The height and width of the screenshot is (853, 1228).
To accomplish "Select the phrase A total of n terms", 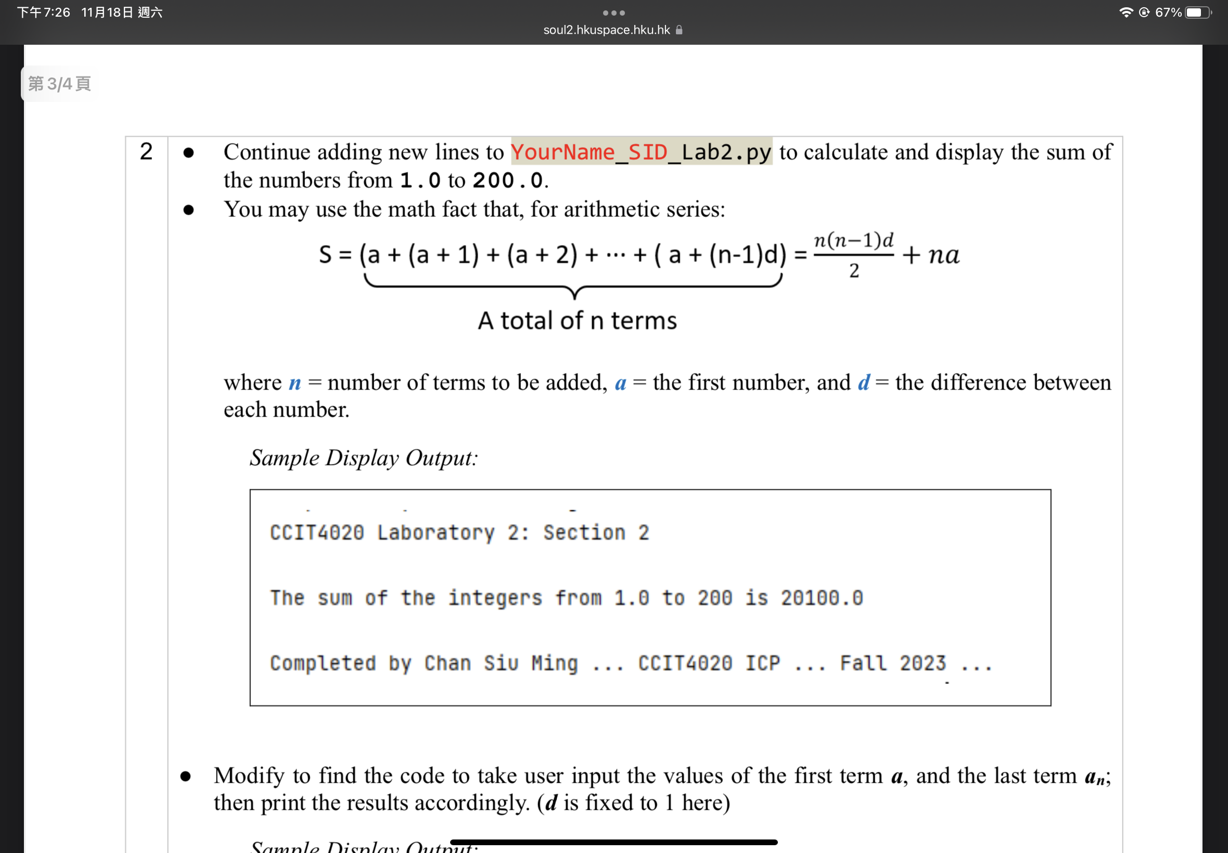I will (x=577, y=320).
